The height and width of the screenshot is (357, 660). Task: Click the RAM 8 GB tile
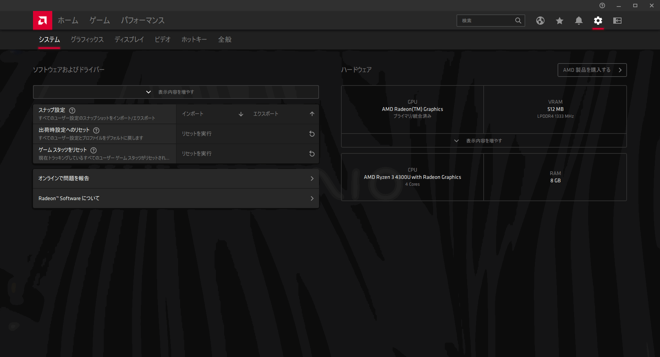point(555,177)
